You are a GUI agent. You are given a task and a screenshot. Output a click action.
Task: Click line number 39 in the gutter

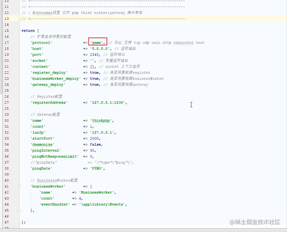(7, 174)
